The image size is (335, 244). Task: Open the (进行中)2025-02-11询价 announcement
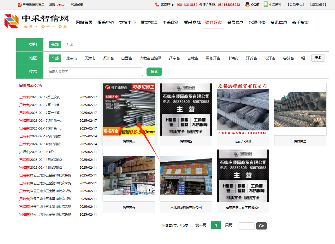coord(36,152)
